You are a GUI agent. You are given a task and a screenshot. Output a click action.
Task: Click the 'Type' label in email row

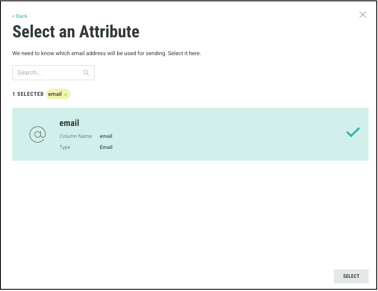pos(65,147)
